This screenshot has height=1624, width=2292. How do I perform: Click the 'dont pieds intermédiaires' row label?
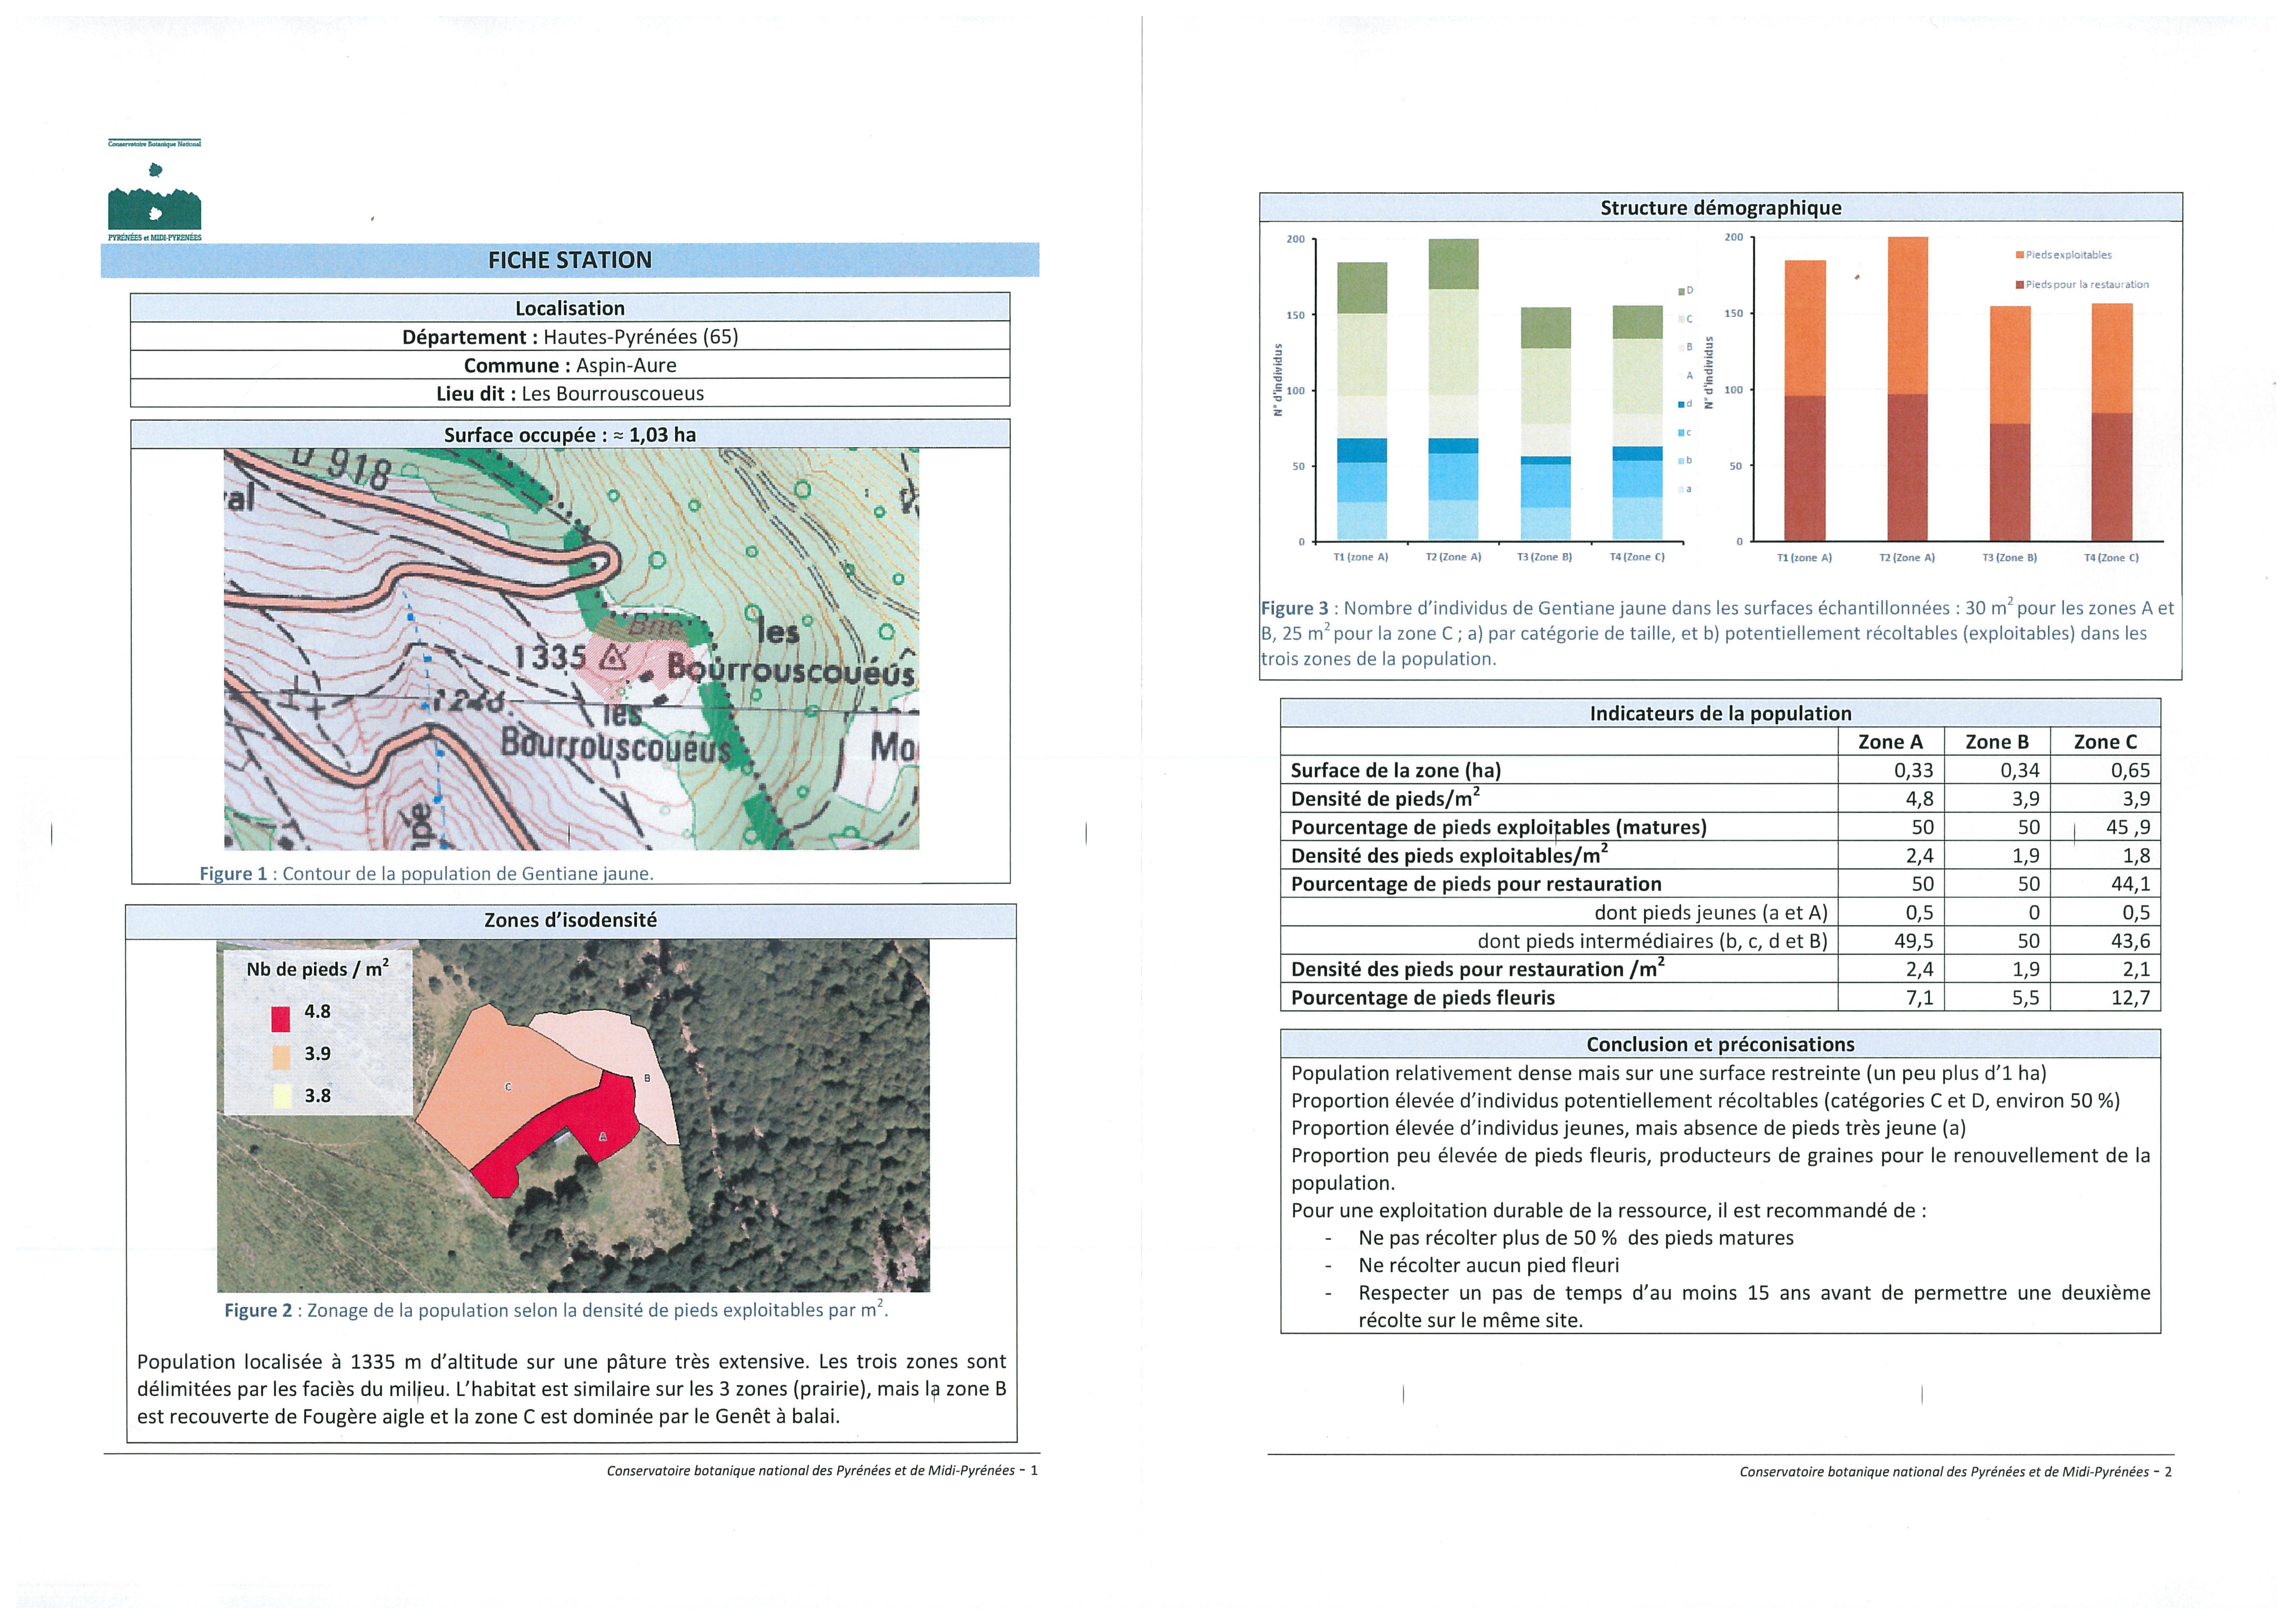(x=1653, y=941)
